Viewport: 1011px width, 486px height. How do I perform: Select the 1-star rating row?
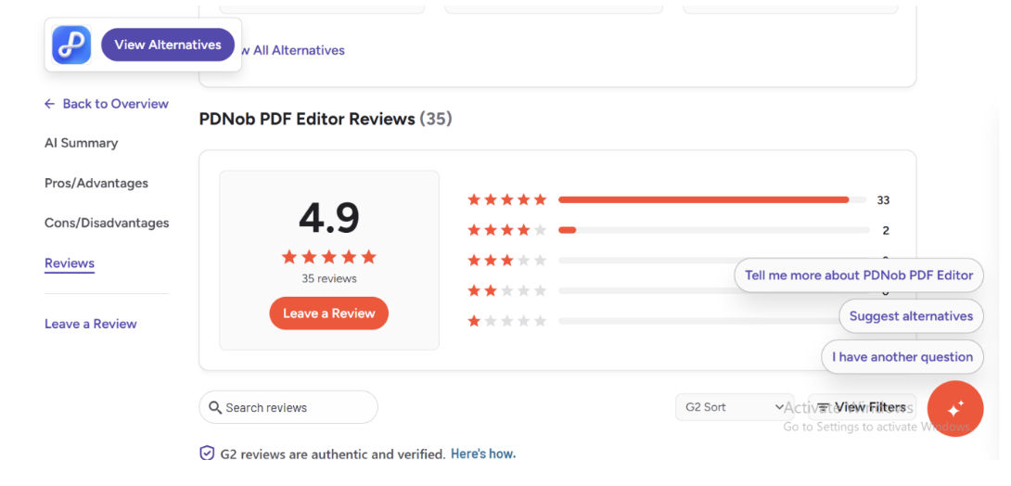506,321
